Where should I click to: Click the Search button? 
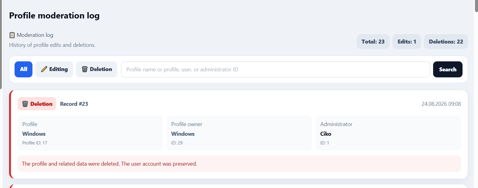[448, 69]
